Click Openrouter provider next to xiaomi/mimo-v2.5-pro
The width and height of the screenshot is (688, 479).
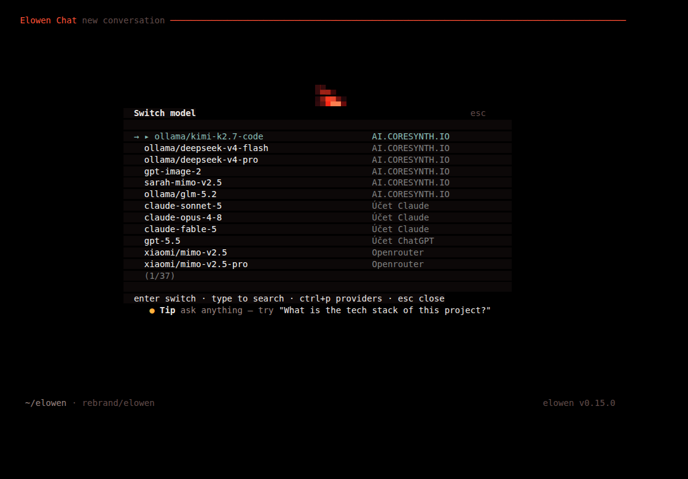(397, 264)
